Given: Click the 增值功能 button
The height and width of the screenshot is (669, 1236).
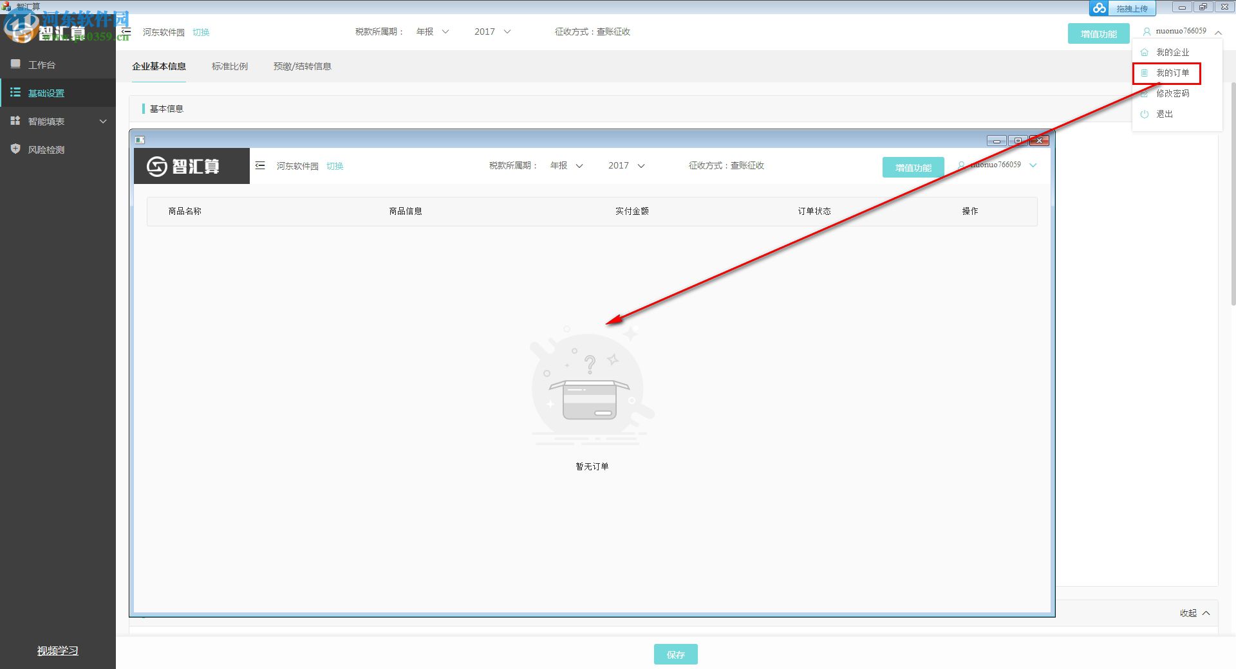Looking at the screenshot, I should pos(1098,33).
